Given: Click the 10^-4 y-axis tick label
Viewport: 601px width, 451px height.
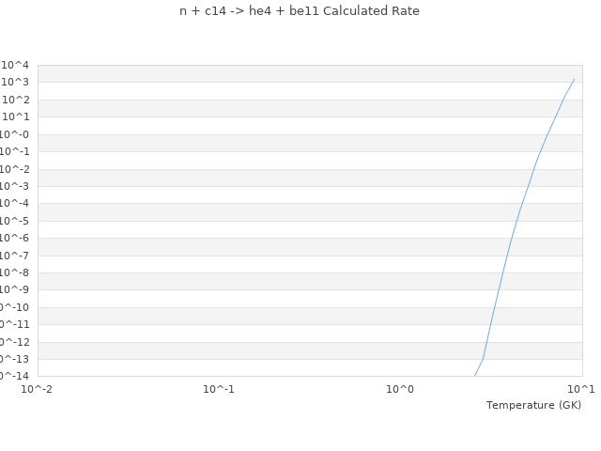Looking at the screenshot, I should coord(15,203).
